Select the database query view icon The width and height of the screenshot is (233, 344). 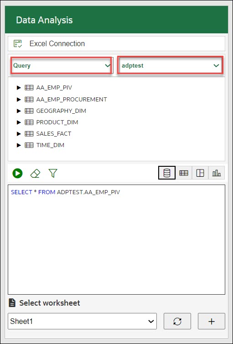(x=167, y=173)
